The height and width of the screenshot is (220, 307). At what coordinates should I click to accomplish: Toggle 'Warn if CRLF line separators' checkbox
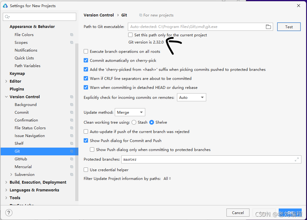86,78
